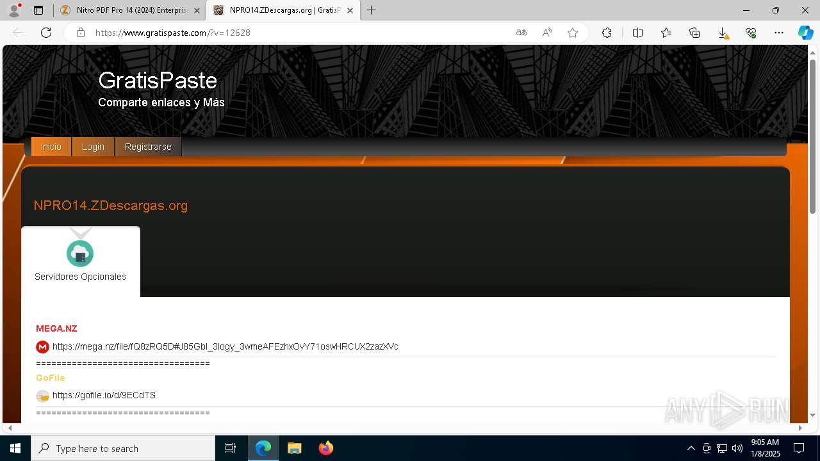Toggle the split screen view

coord(637,33)
